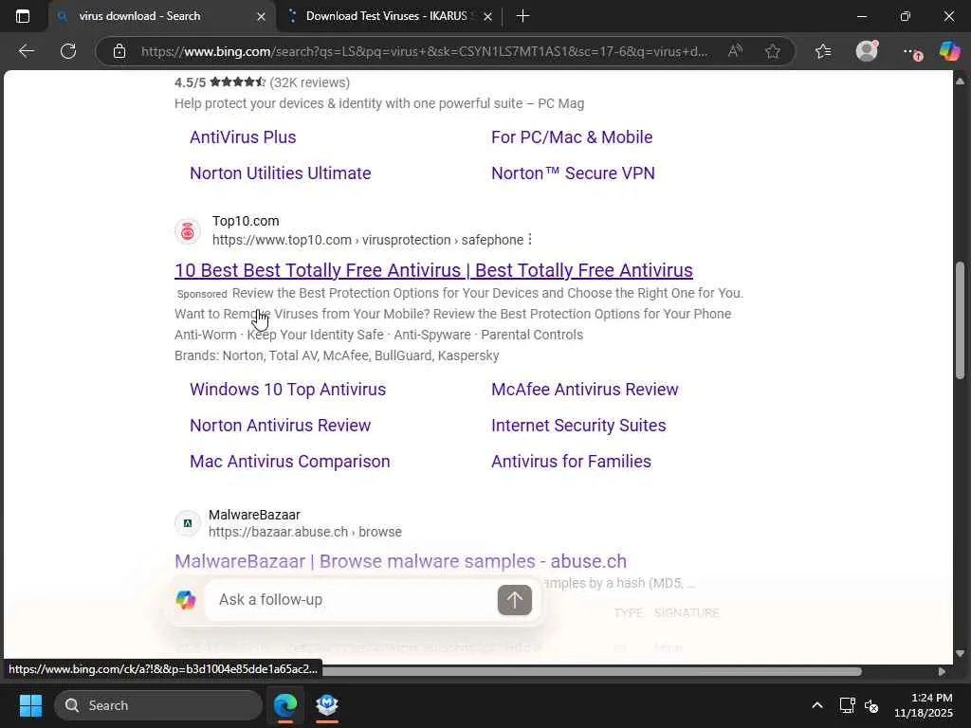The height and width of the screenshot is (728, 971).
Task: Click the taskbar Search box
Action: click(x=158, y=705)
